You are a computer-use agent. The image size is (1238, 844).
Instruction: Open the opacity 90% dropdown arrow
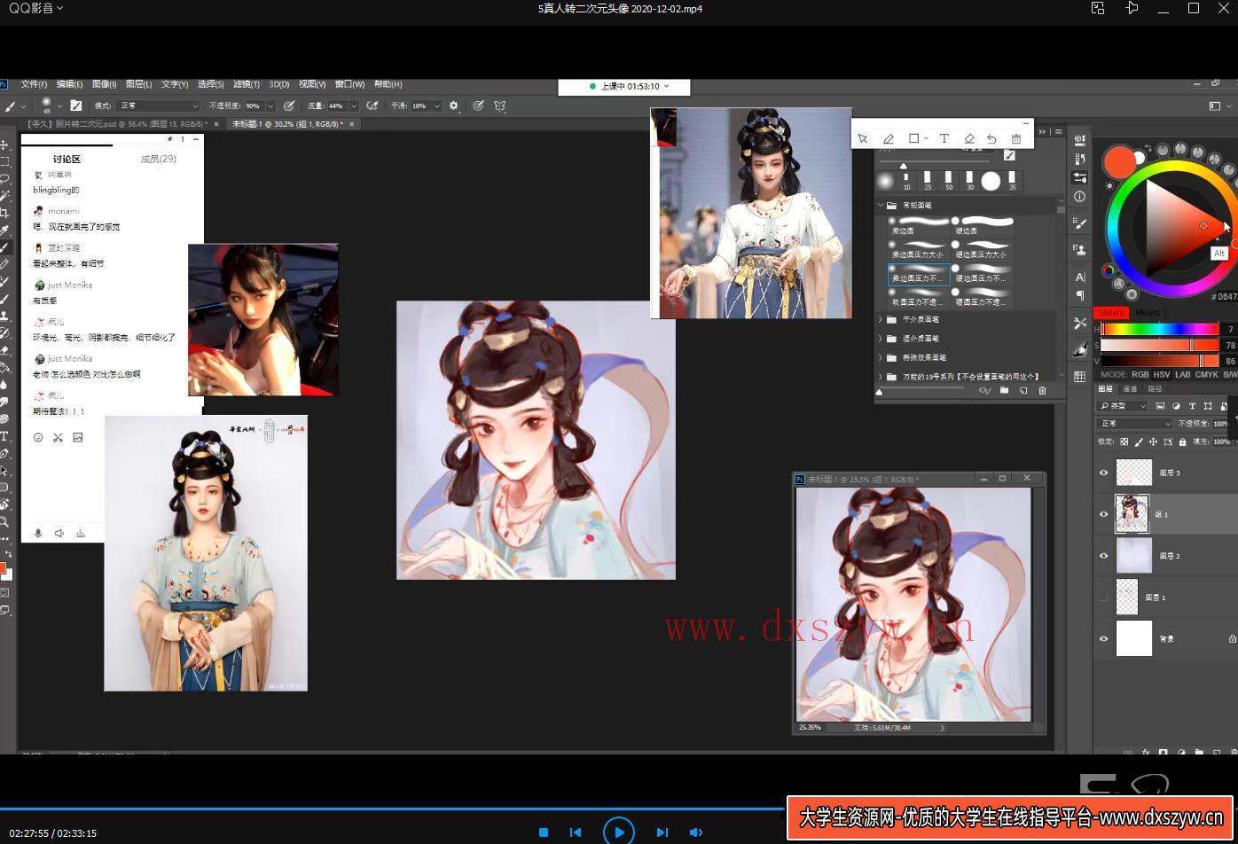click(x=270, y=105)
